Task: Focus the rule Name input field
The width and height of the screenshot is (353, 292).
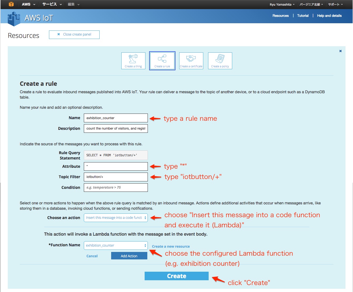Action: click(x=116, y=118)
